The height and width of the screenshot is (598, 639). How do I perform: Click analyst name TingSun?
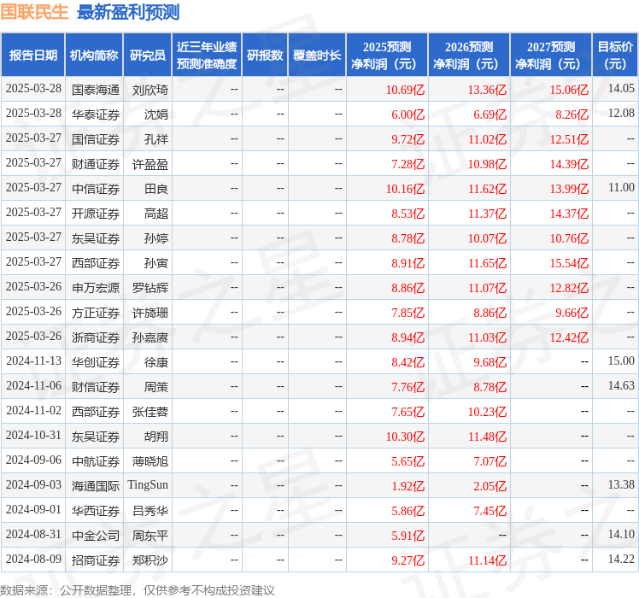pyautogui.click(x=148, y=485)
